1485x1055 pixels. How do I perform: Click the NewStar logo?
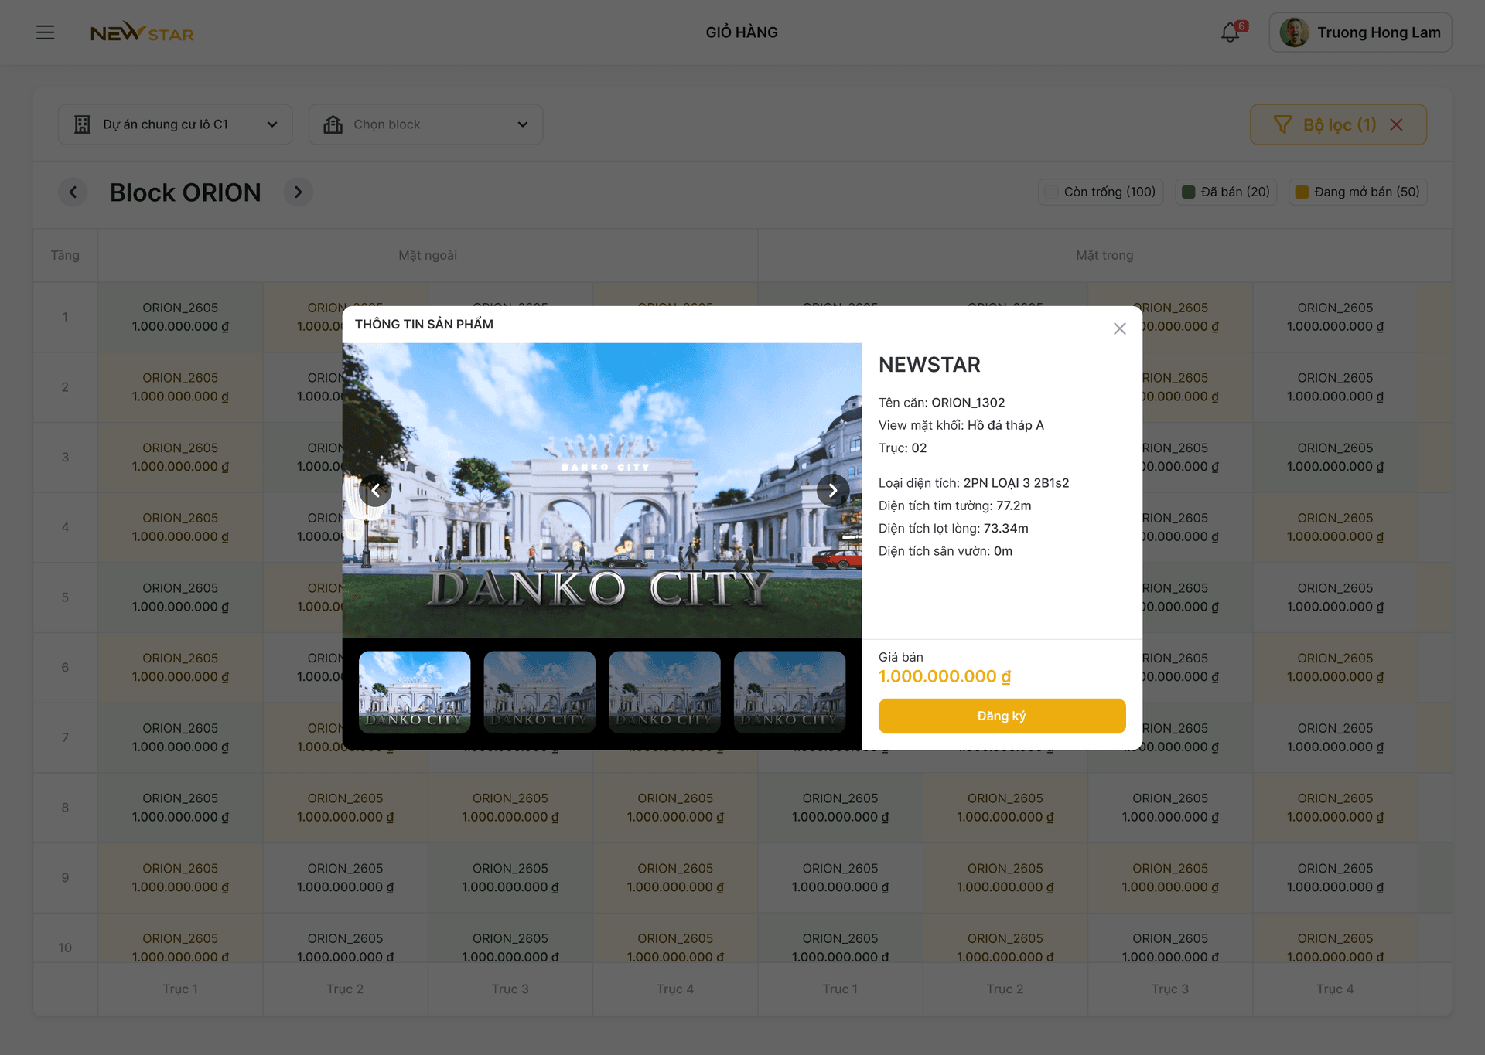[x=142, y=32]
